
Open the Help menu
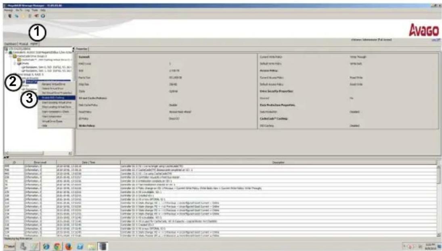point(42,10)
